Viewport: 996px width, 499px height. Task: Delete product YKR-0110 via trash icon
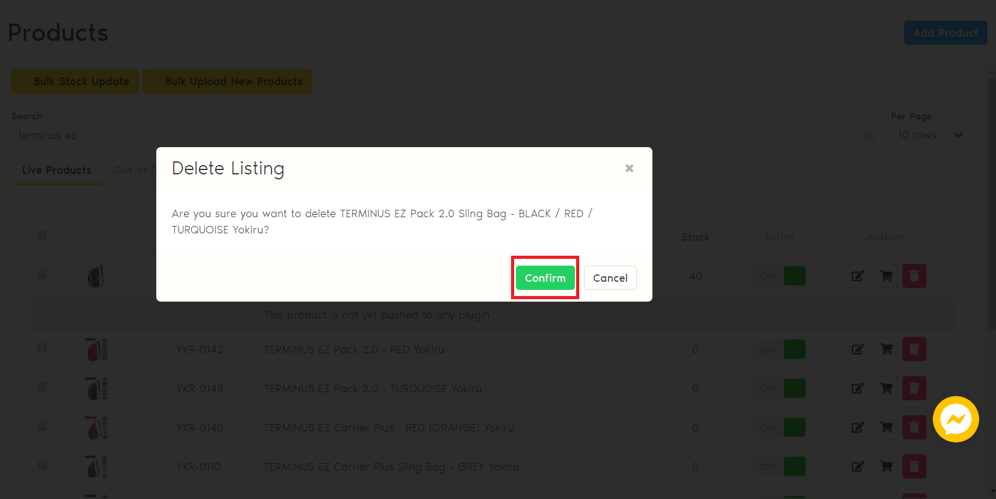click(x=914, y=467)
